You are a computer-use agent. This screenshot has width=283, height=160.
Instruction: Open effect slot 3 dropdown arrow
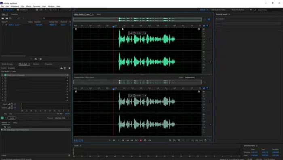[67, 81]
